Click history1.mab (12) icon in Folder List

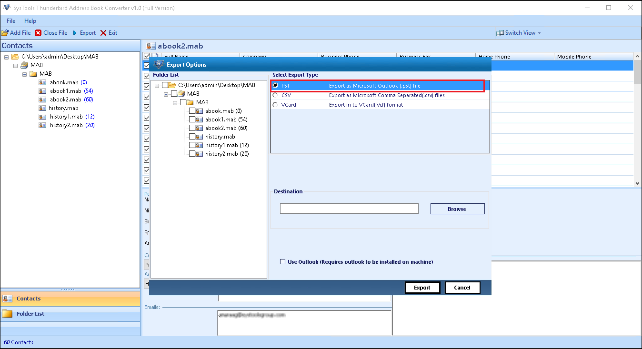point(200,145)
